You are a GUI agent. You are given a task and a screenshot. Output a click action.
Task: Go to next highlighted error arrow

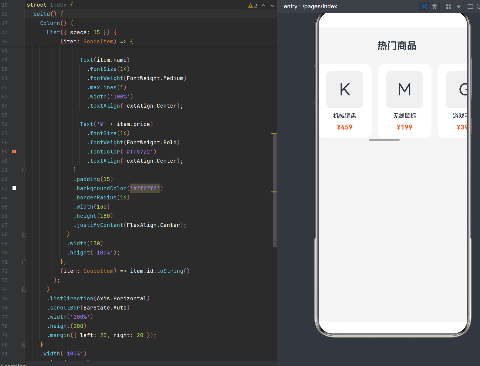pos(272,6)
